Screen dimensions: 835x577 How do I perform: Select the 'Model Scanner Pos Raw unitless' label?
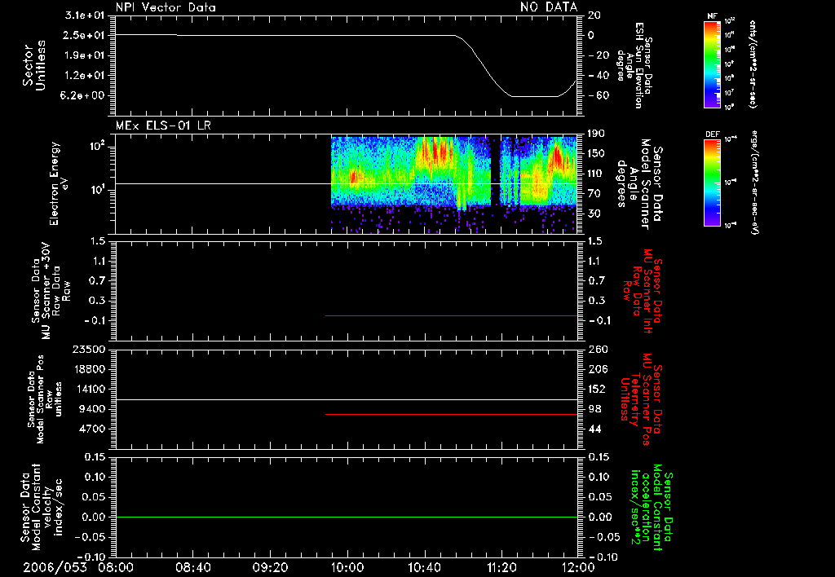click(45, 399)
